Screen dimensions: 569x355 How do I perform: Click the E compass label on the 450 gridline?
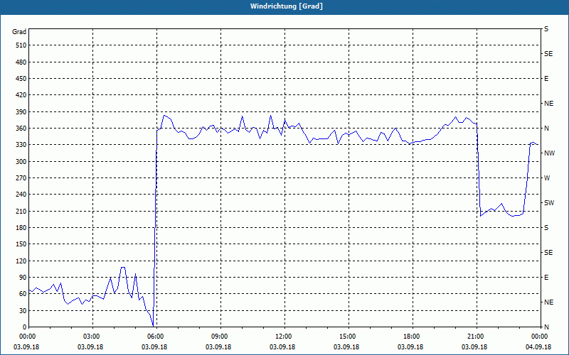coord(546,79)
